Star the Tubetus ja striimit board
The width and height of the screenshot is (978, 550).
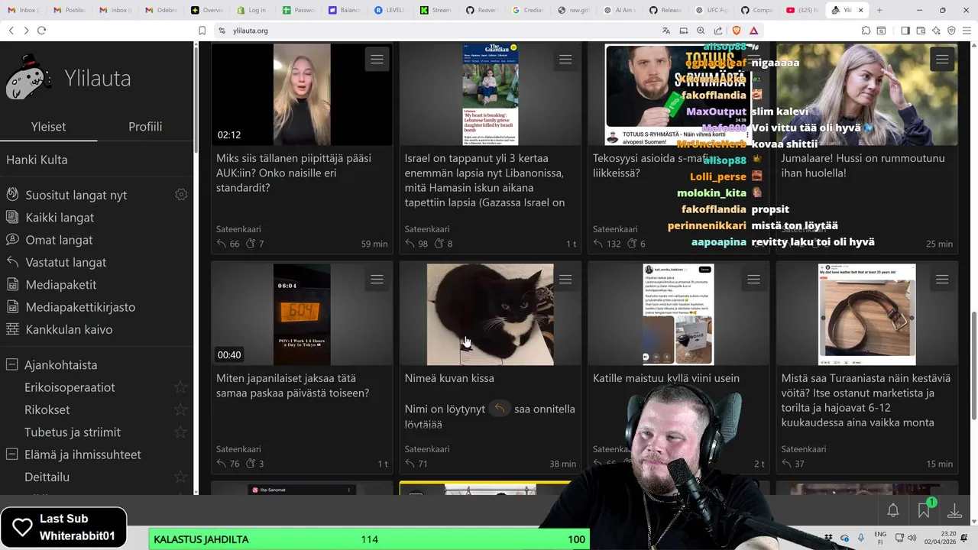point(181,432)
